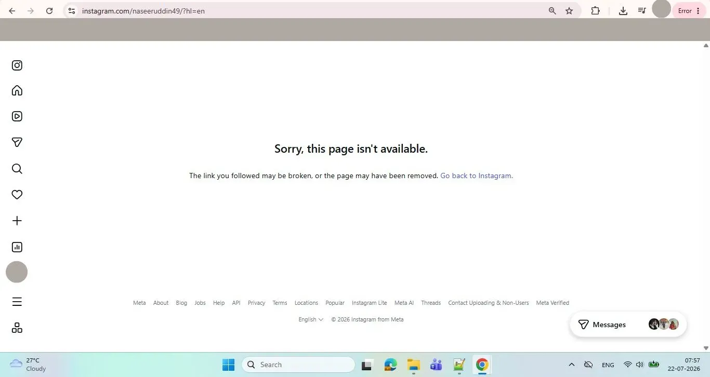Bookmark this page with star icon
710x377 pixels.
point(569,11)
